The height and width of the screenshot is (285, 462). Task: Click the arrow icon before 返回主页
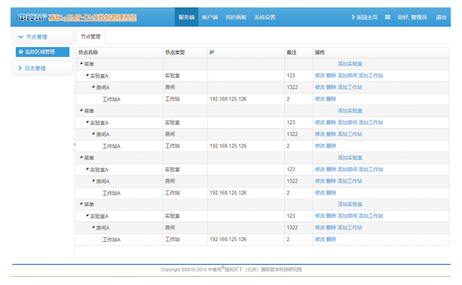(353, 17)
